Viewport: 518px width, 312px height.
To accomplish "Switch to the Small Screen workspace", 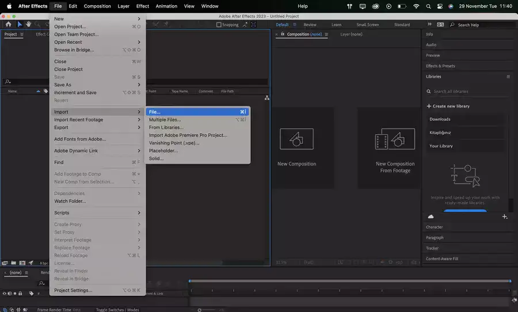I will pos(368,24).
